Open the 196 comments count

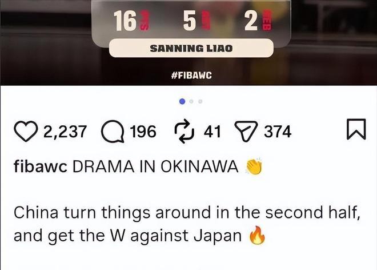(x=143, y=132)
